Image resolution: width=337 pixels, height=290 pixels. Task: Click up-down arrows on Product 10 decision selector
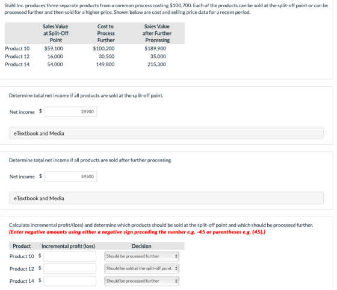(176, 256)
